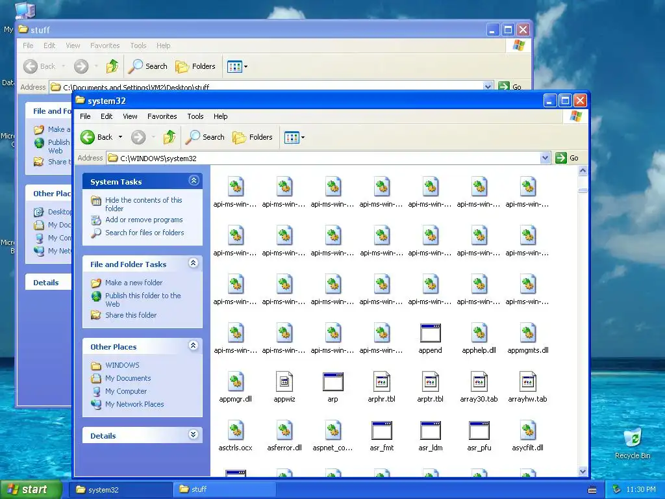Select array30.tab file
This screenshot has height=499, width=665.
(479, 387)
